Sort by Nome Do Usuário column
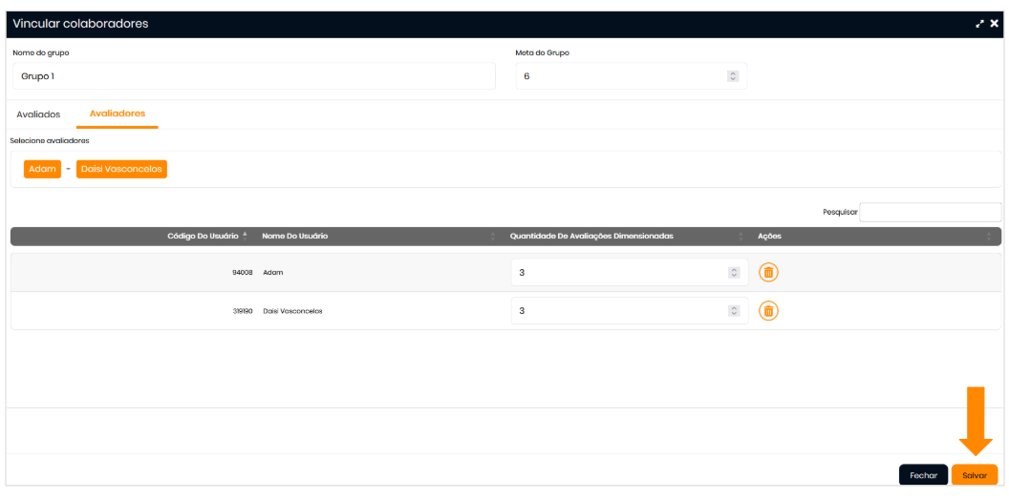Screen dimensions: 1009x499 click(x=294, y=236)
